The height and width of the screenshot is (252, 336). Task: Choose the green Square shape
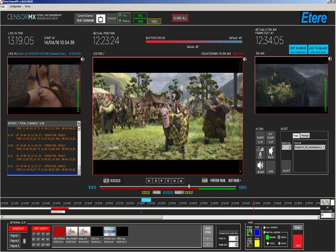click(x=268, y=237)
